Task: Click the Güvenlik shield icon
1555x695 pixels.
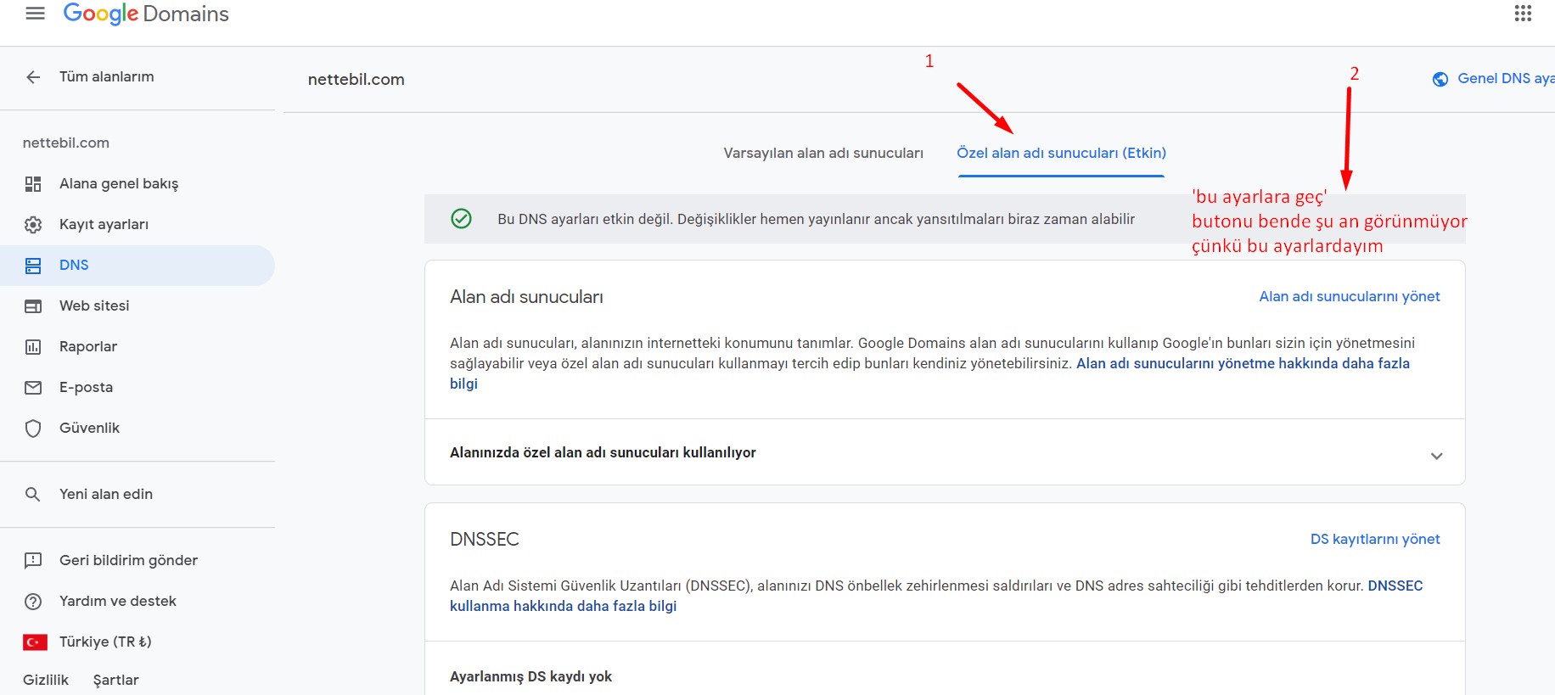Action: tap(33, 429)
